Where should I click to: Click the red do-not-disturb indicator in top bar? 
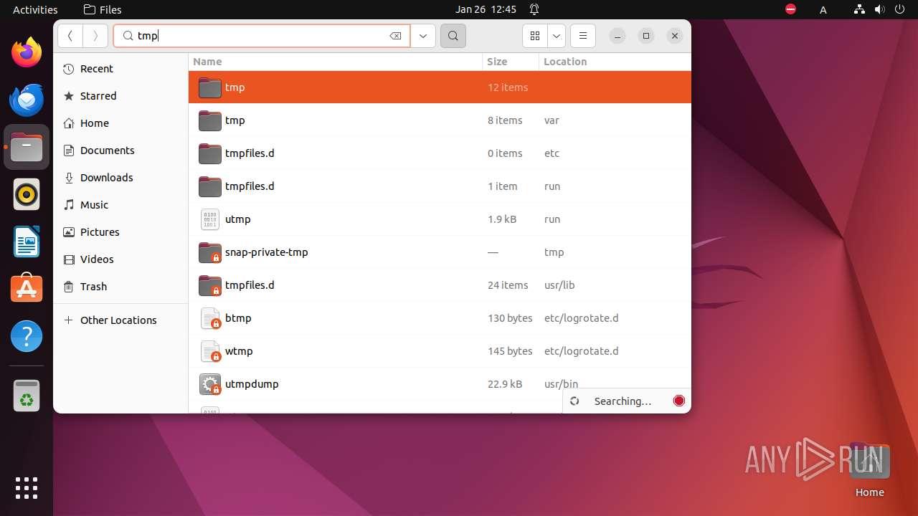(x=790, y=9)
